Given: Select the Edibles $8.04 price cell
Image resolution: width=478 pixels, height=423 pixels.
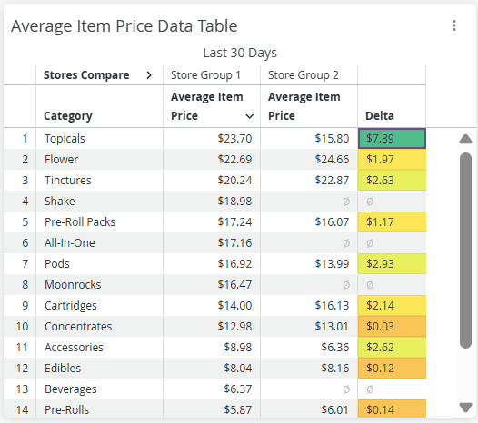Looking at the screenshot, I should [212, 369].
